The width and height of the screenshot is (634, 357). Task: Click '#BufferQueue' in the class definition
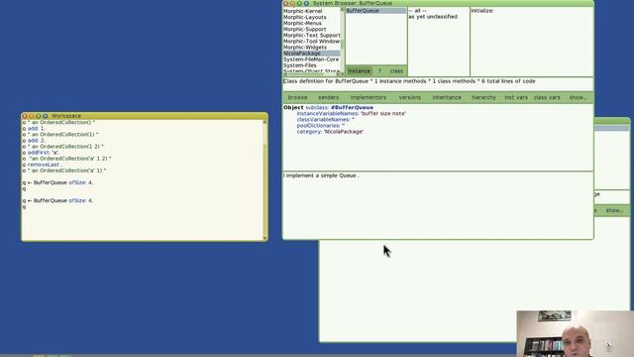click(x=352, y=108)
